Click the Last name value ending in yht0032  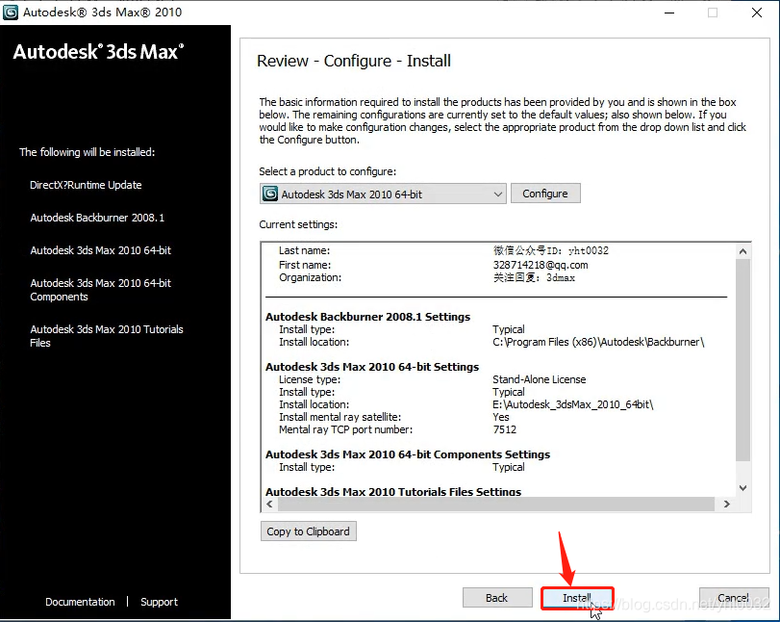[x=551, y=250]
